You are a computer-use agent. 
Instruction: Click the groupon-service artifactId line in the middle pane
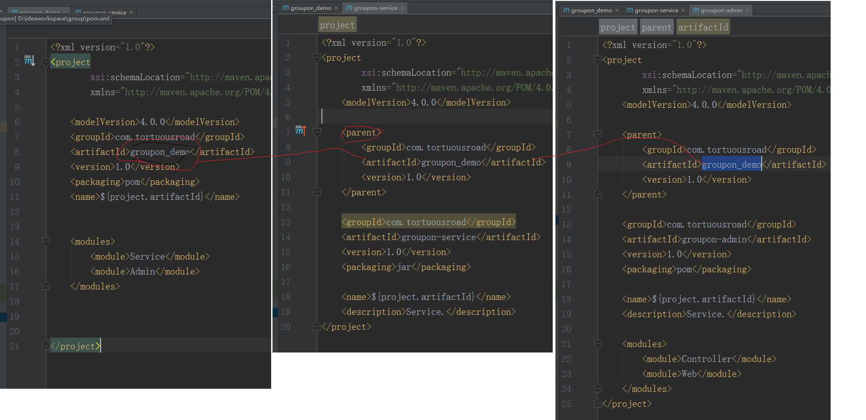click(x=441, y=237)
